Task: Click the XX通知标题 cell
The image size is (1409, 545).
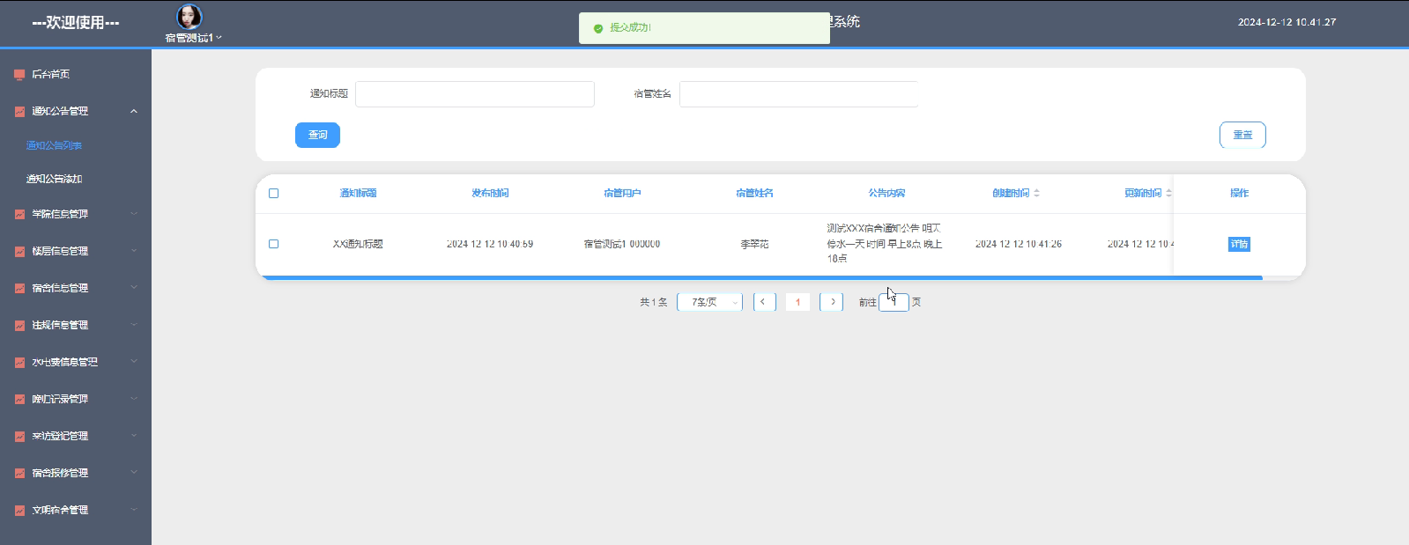Action: click(358, 244)
